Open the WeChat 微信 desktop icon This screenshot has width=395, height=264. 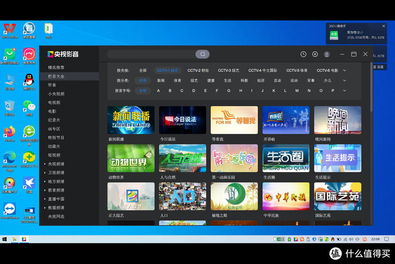[x=29, y=108]
